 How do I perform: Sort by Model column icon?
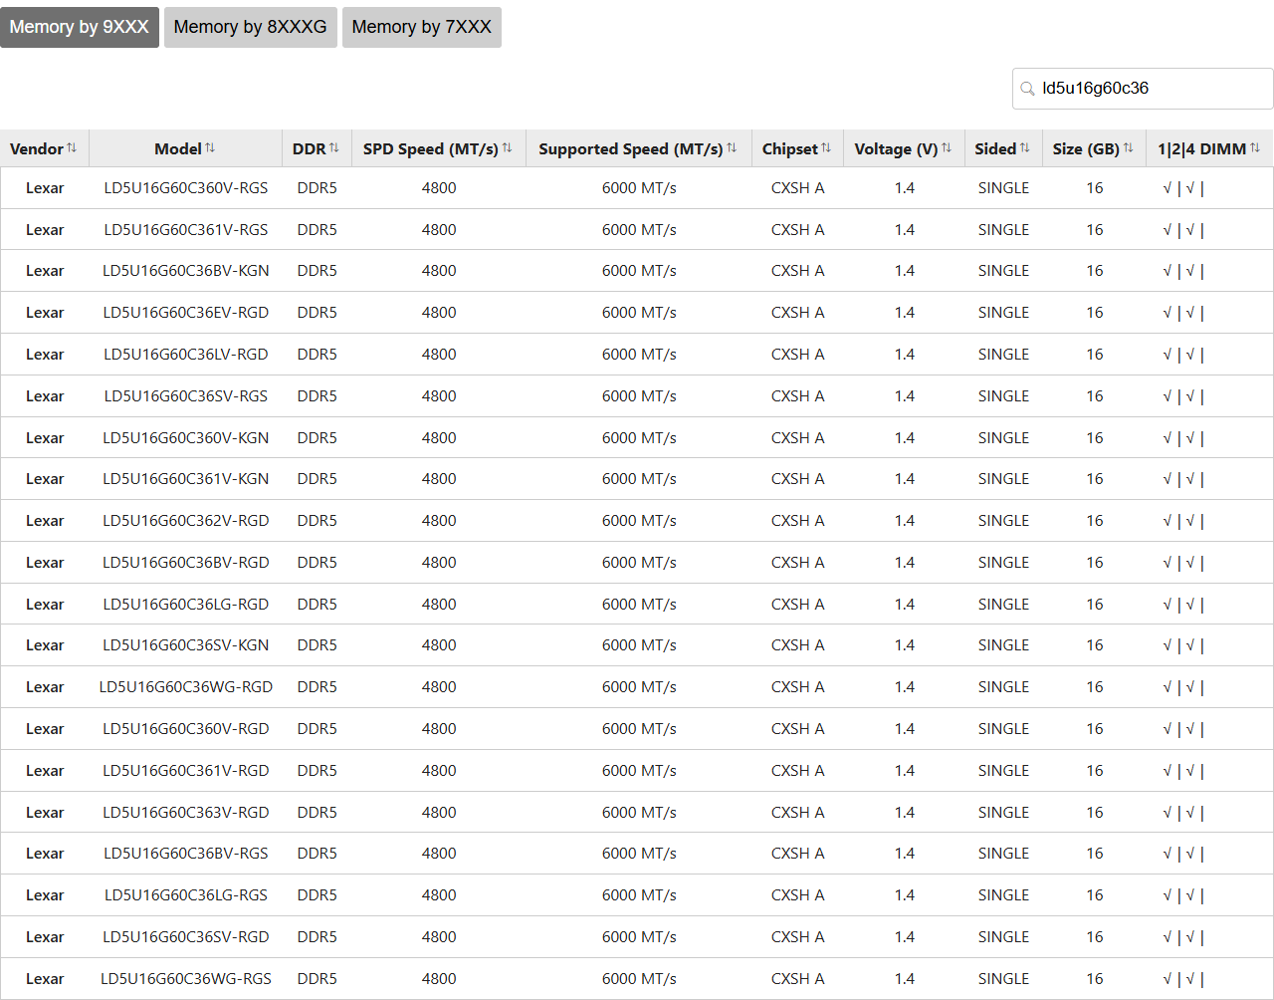click(210, 148)
